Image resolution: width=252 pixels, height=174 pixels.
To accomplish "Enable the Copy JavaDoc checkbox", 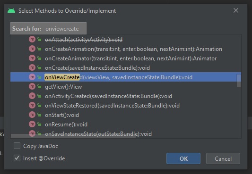I will pyautogui.click(x=17, y=146).
